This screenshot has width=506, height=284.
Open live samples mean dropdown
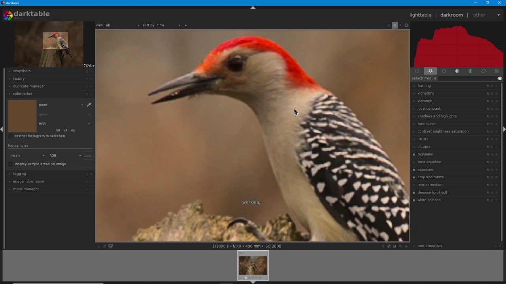click(27, 156)
